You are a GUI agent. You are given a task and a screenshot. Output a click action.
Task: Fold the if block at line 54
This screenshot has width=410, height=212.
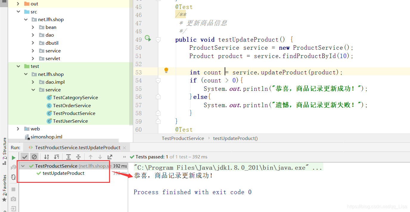pos(158,80)
